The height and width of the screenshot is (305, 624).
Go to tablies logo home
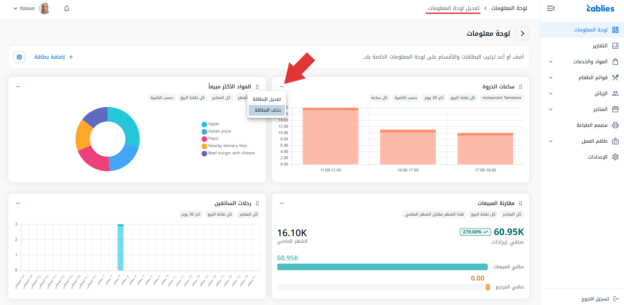point(600,8)
